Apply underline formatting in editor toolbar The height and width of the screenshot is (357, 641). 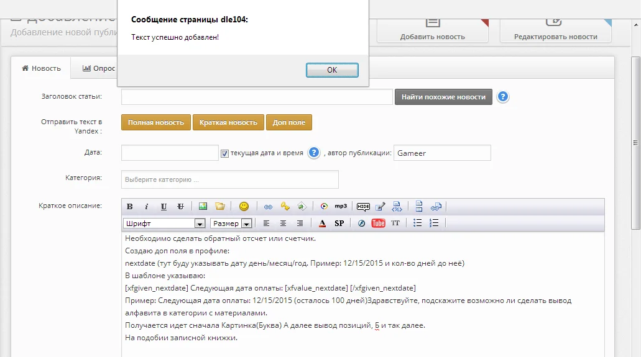tap(164, 206)
